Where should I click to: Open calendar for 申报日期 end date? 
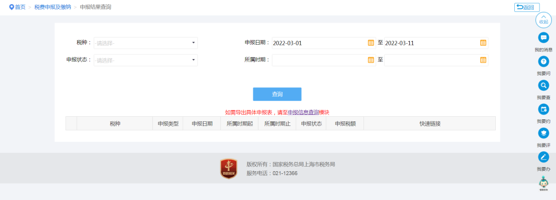[x=483, y=43]
